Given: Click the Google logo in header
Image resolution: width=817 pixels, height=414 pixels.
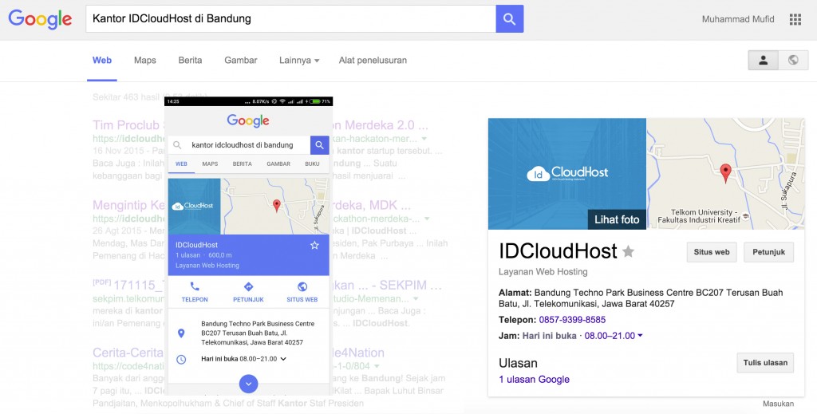Looking at the screenshot, I should (40, 19).
